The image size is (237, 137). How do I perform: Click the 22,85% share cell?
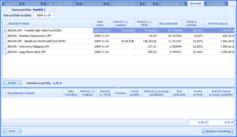193,47
